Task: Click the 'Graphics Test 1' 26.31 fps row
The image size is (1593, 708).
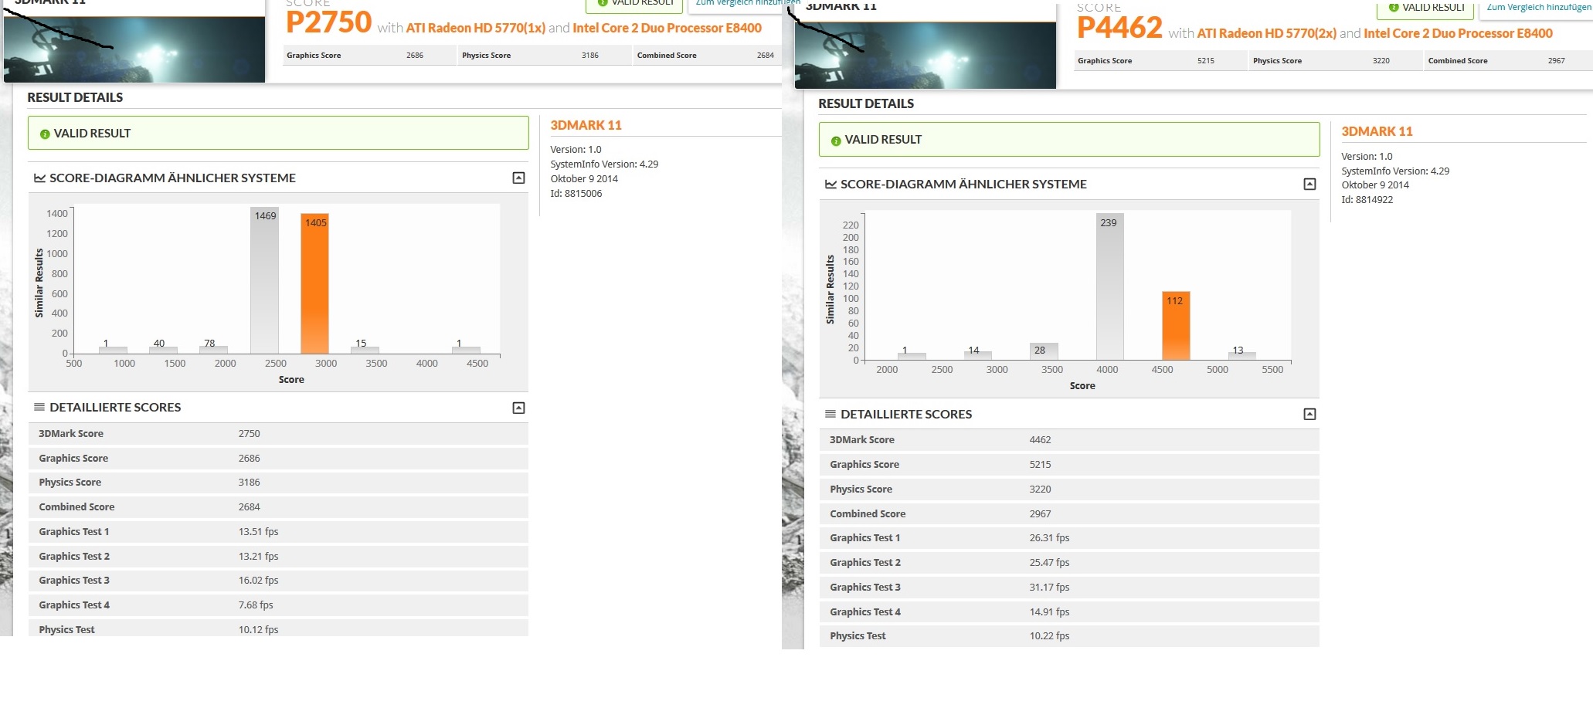Action: click(1069, 538)
